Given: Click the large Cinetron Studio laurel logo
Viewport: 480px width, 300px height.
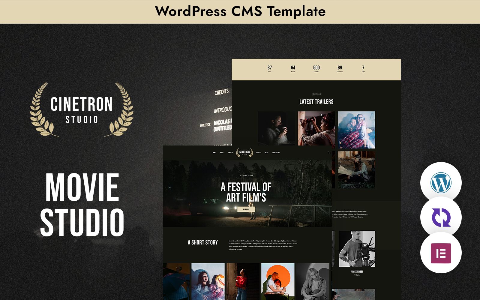Looking at the screenshot, I should tap(82, 109).
